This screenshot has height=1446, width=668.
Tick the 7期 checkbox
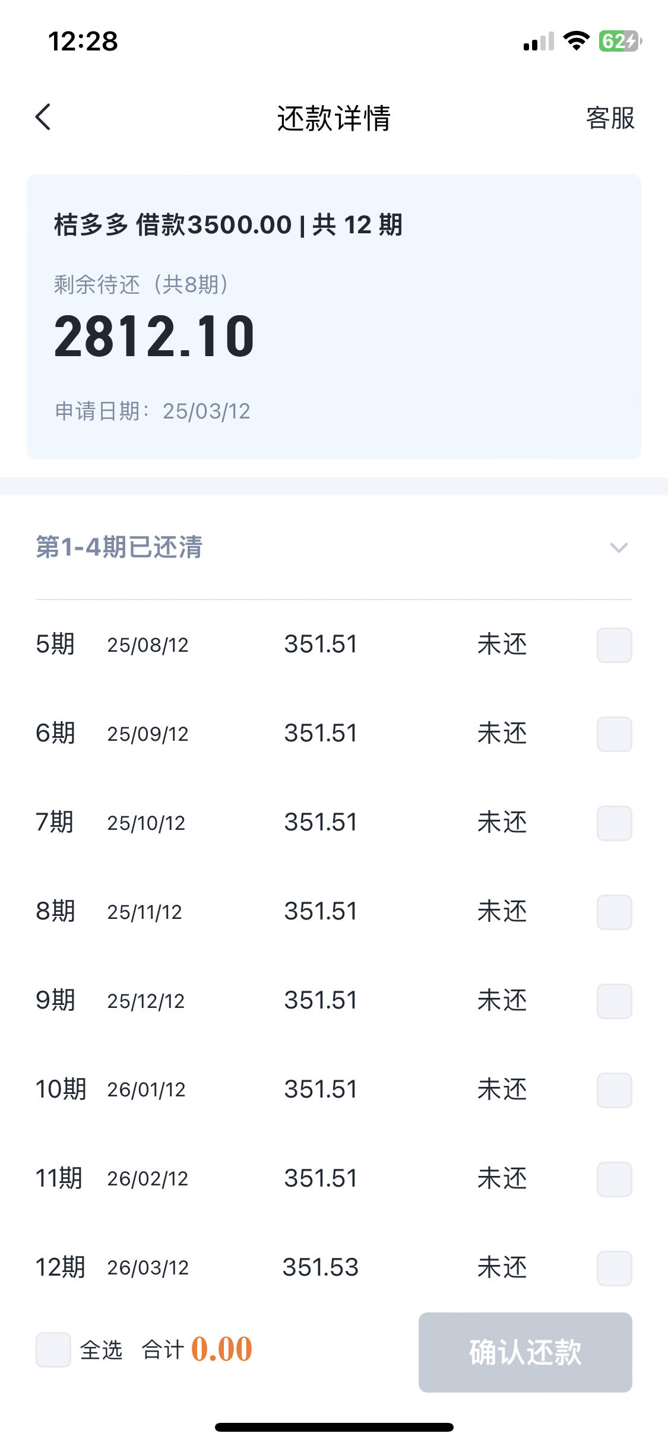(615, 823)
